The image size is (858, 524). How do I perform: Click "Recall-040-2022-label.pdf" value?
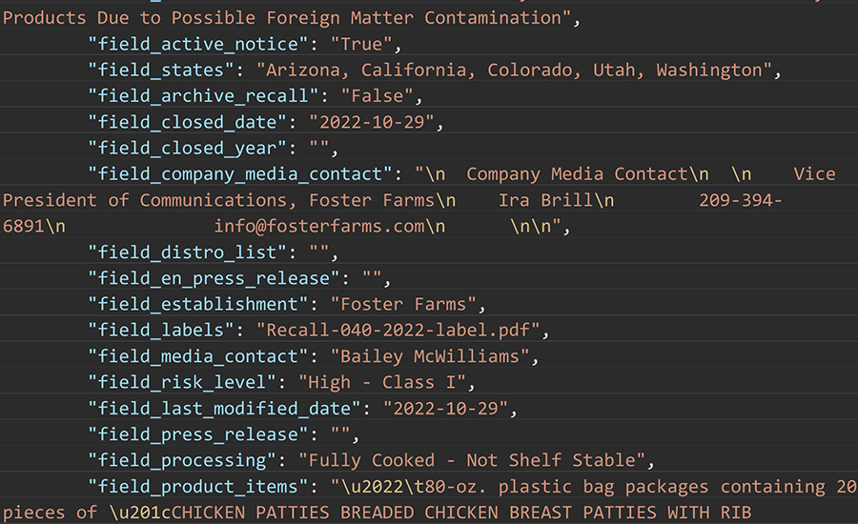[x=398, y=330]
